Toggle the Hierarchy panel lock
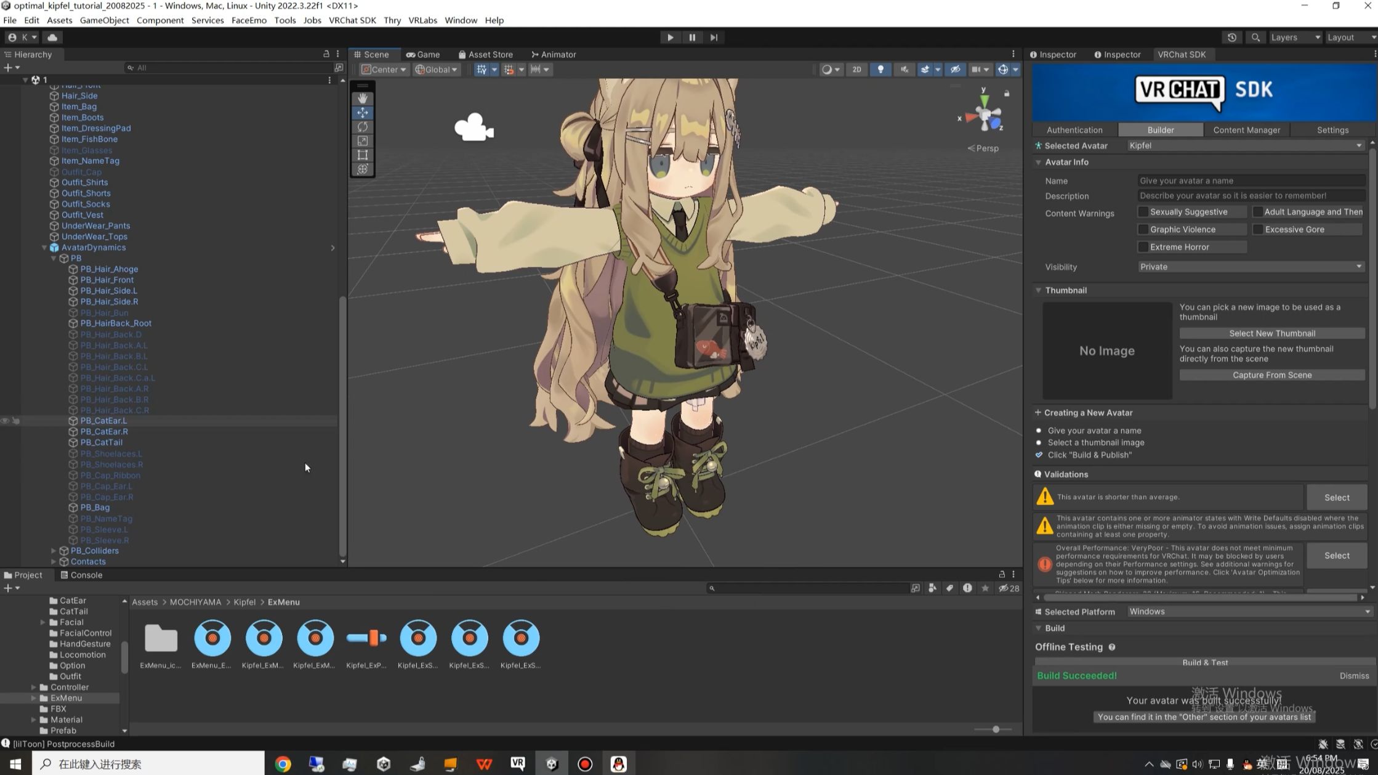Screen dimensions: 1378x775 click(326, 54)
